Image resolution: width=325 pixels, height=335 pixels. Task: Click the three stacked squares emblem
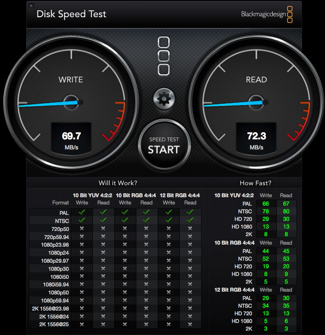[x=164, y=56]
